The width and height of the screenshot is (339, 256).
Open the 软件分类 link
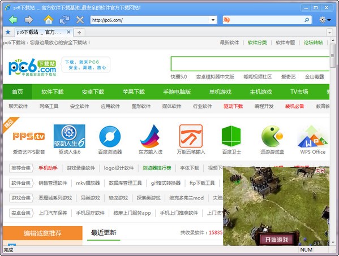click(x=258, y=42)
